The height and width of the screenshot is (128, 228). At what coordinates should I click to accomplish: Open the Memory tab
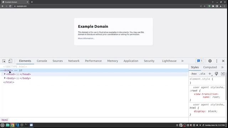pyautogui.click(x=113, y=61)
